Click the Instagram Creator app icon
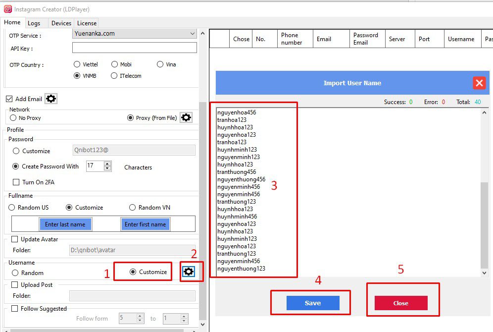This screenshot has height=332, width=493. (8, 9)
